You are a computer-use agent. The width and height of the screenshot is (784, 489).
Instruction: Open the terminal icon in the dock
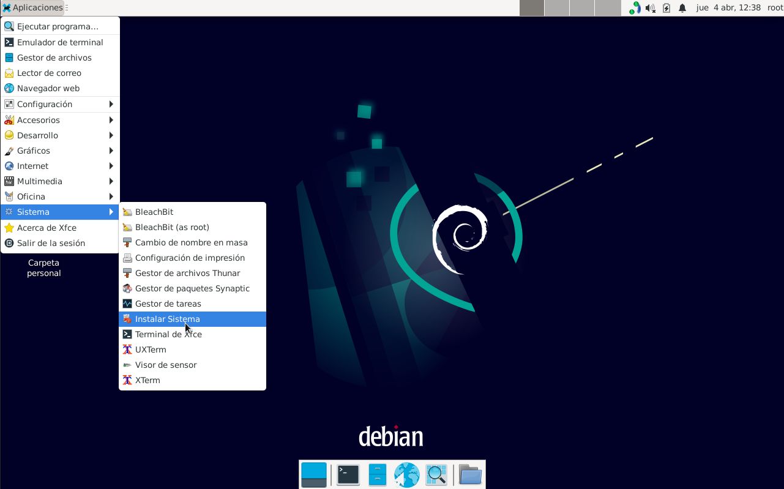348,475
